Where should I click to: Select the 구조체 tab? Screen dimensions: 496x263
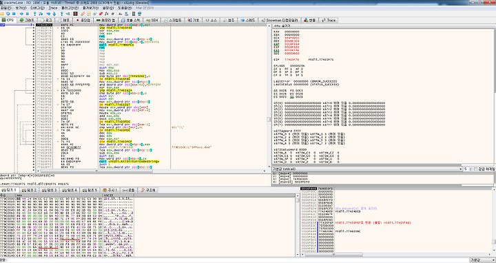tap(148, 190)
